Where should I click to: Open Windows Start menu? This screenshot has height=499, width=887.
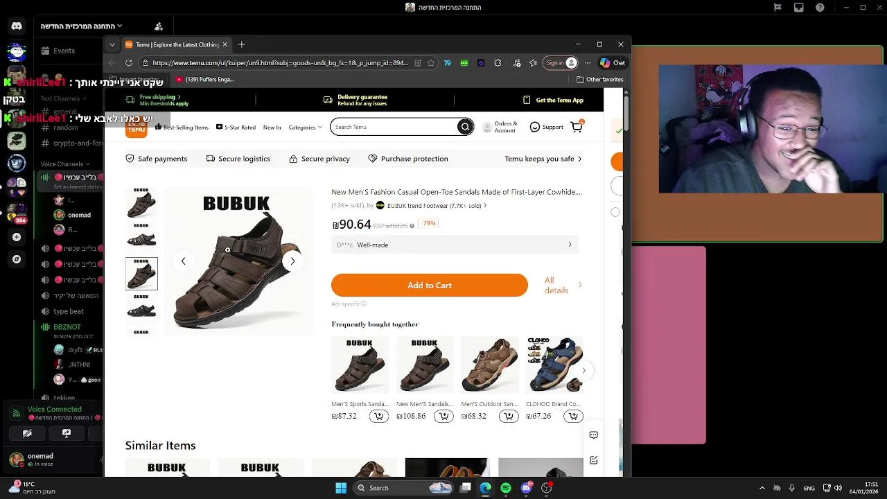click(x=341, y=488)
